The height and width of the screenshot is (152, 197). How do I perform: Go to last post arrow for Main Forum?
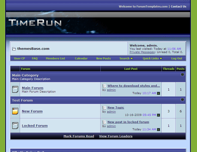[x=159, y=93]
